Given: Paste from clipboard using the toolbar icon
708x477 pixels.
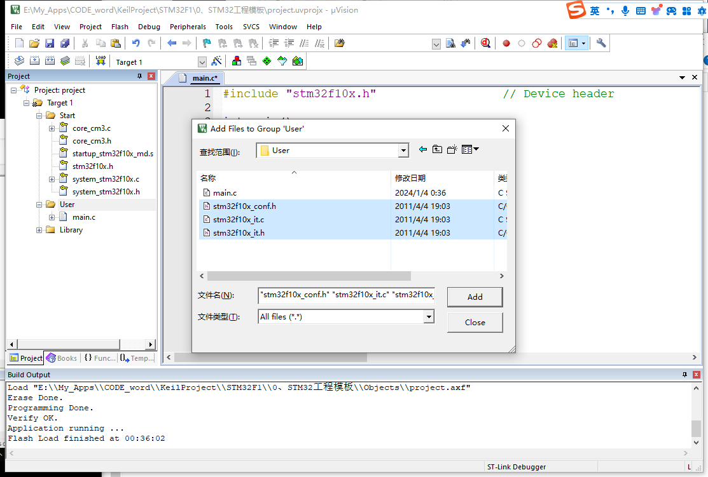Looking at the screenshot, I should click(x=116, y=43).
